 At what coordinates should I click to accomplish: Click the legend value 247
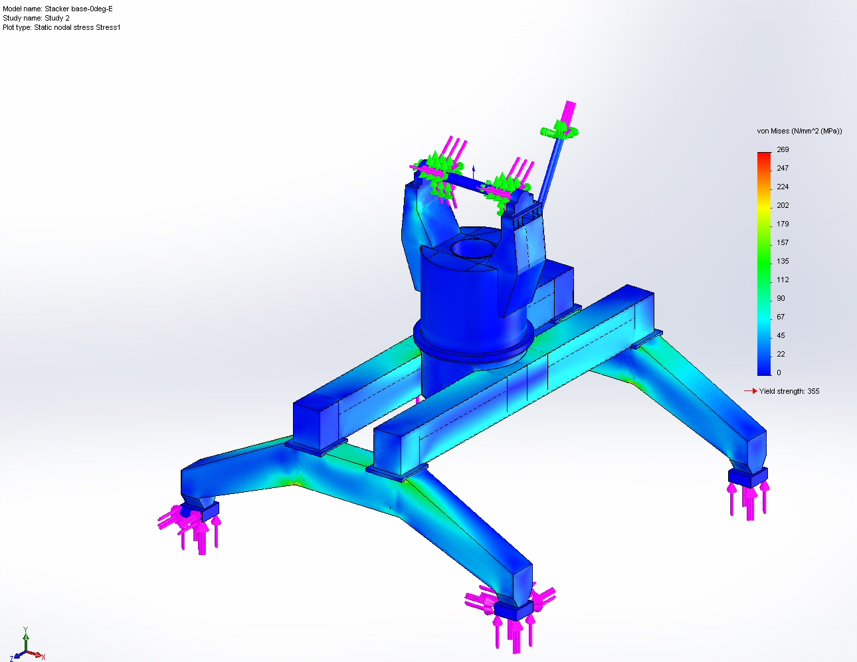point(783,168)
